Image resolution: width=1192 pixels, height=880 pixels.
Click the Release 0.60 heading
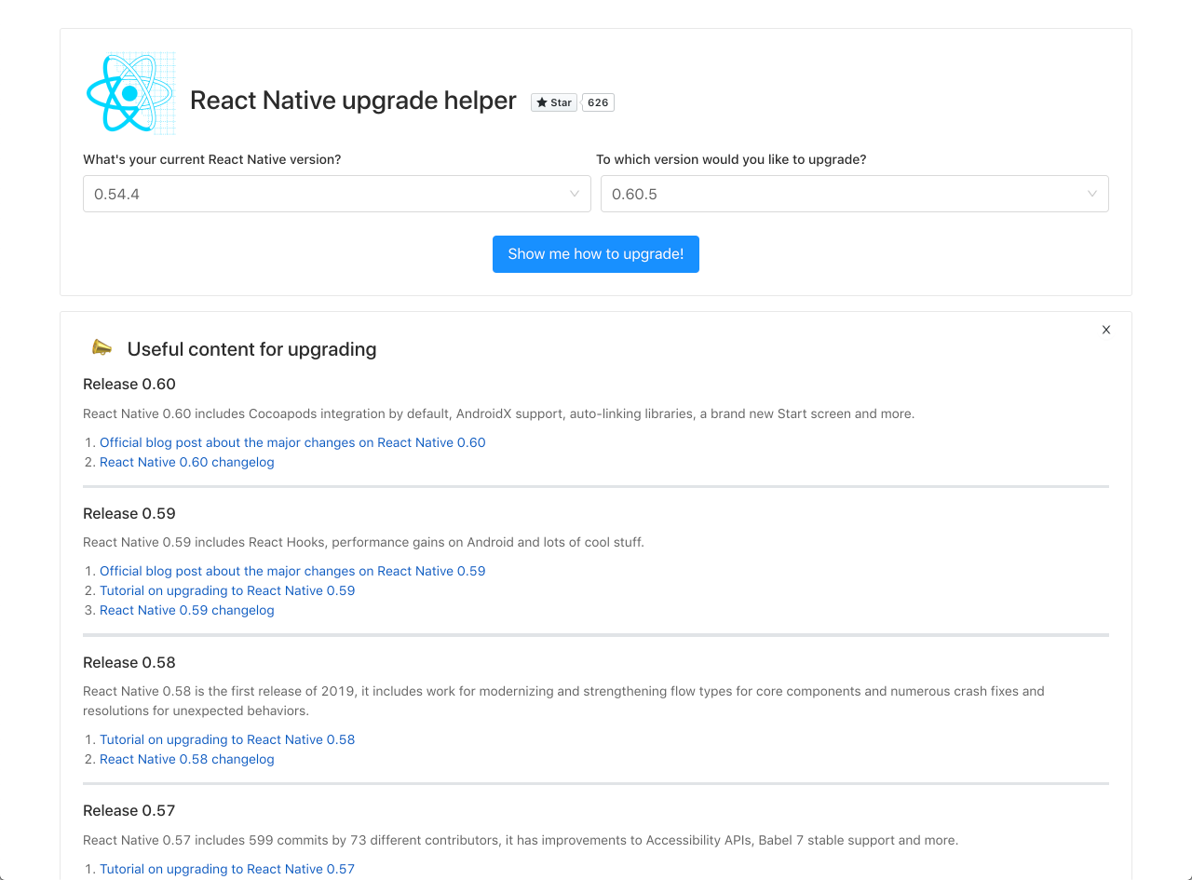[x=129, y=384]
